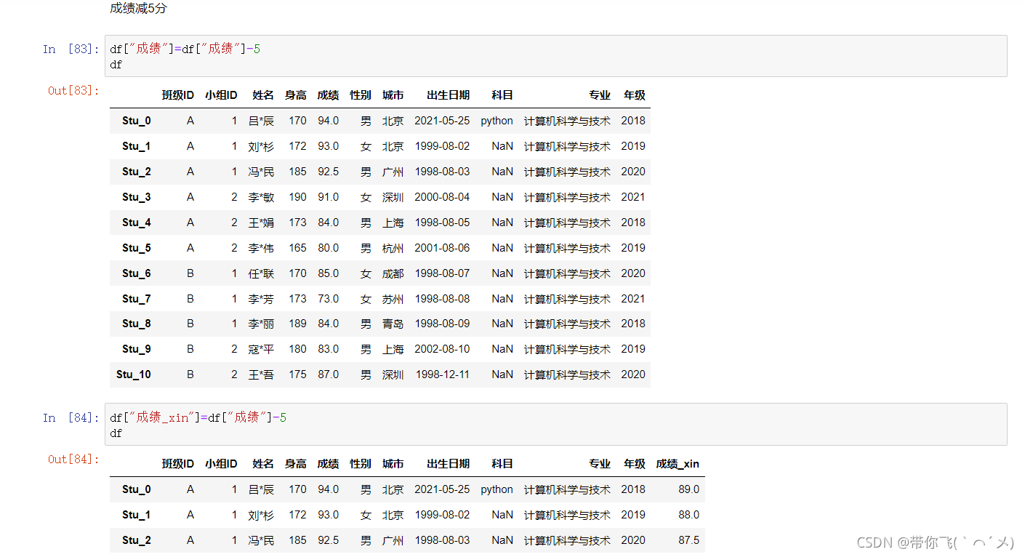Click the city cell 杭州

pyautogui.click(x=393, y=248)
